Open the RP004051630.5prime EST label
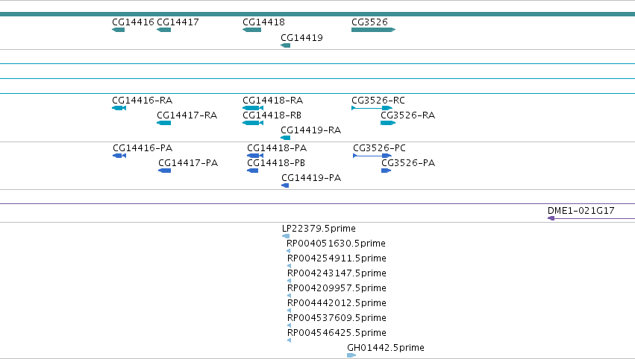This screenshot has width=635, height=359. pos(336,244)
